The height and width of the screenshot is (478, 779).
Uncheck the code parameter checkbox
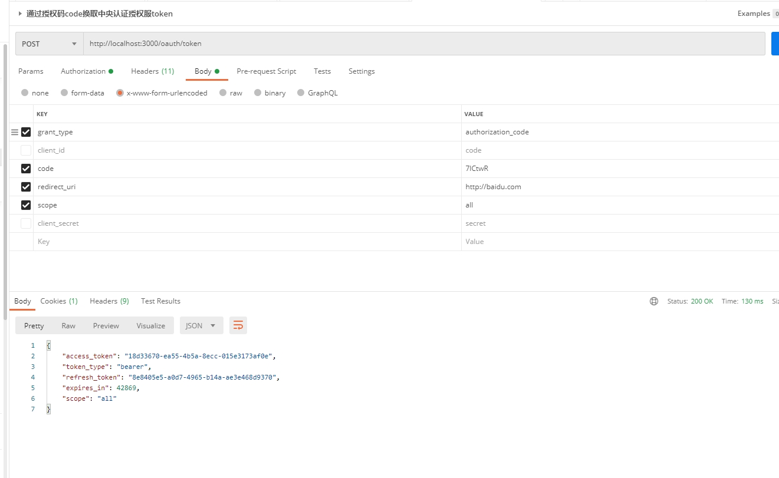pos(26,169)
